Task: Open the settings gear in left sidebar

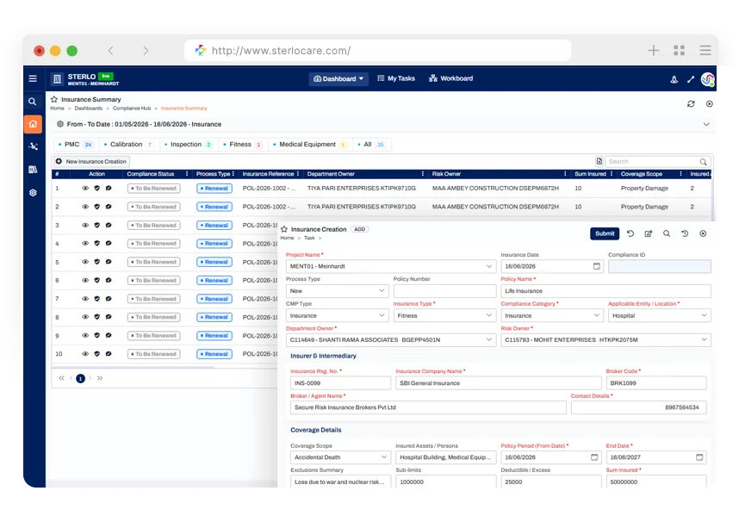Action: [33, 192]
